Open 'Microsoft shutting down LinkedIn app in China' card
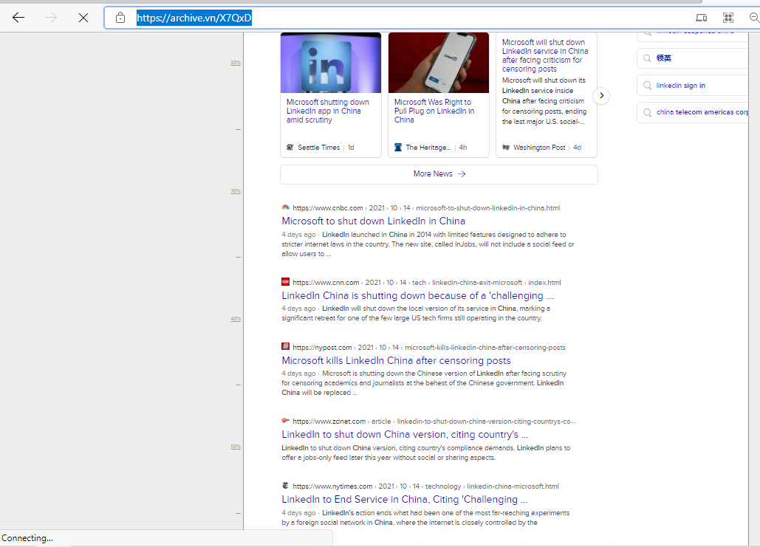Image resolution: width=760 pixels, height=547 pixels. 328,111
